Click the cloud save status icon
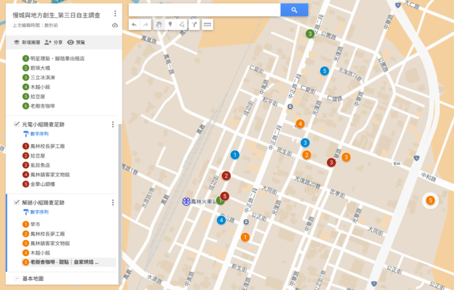 [x=115, y=25]
